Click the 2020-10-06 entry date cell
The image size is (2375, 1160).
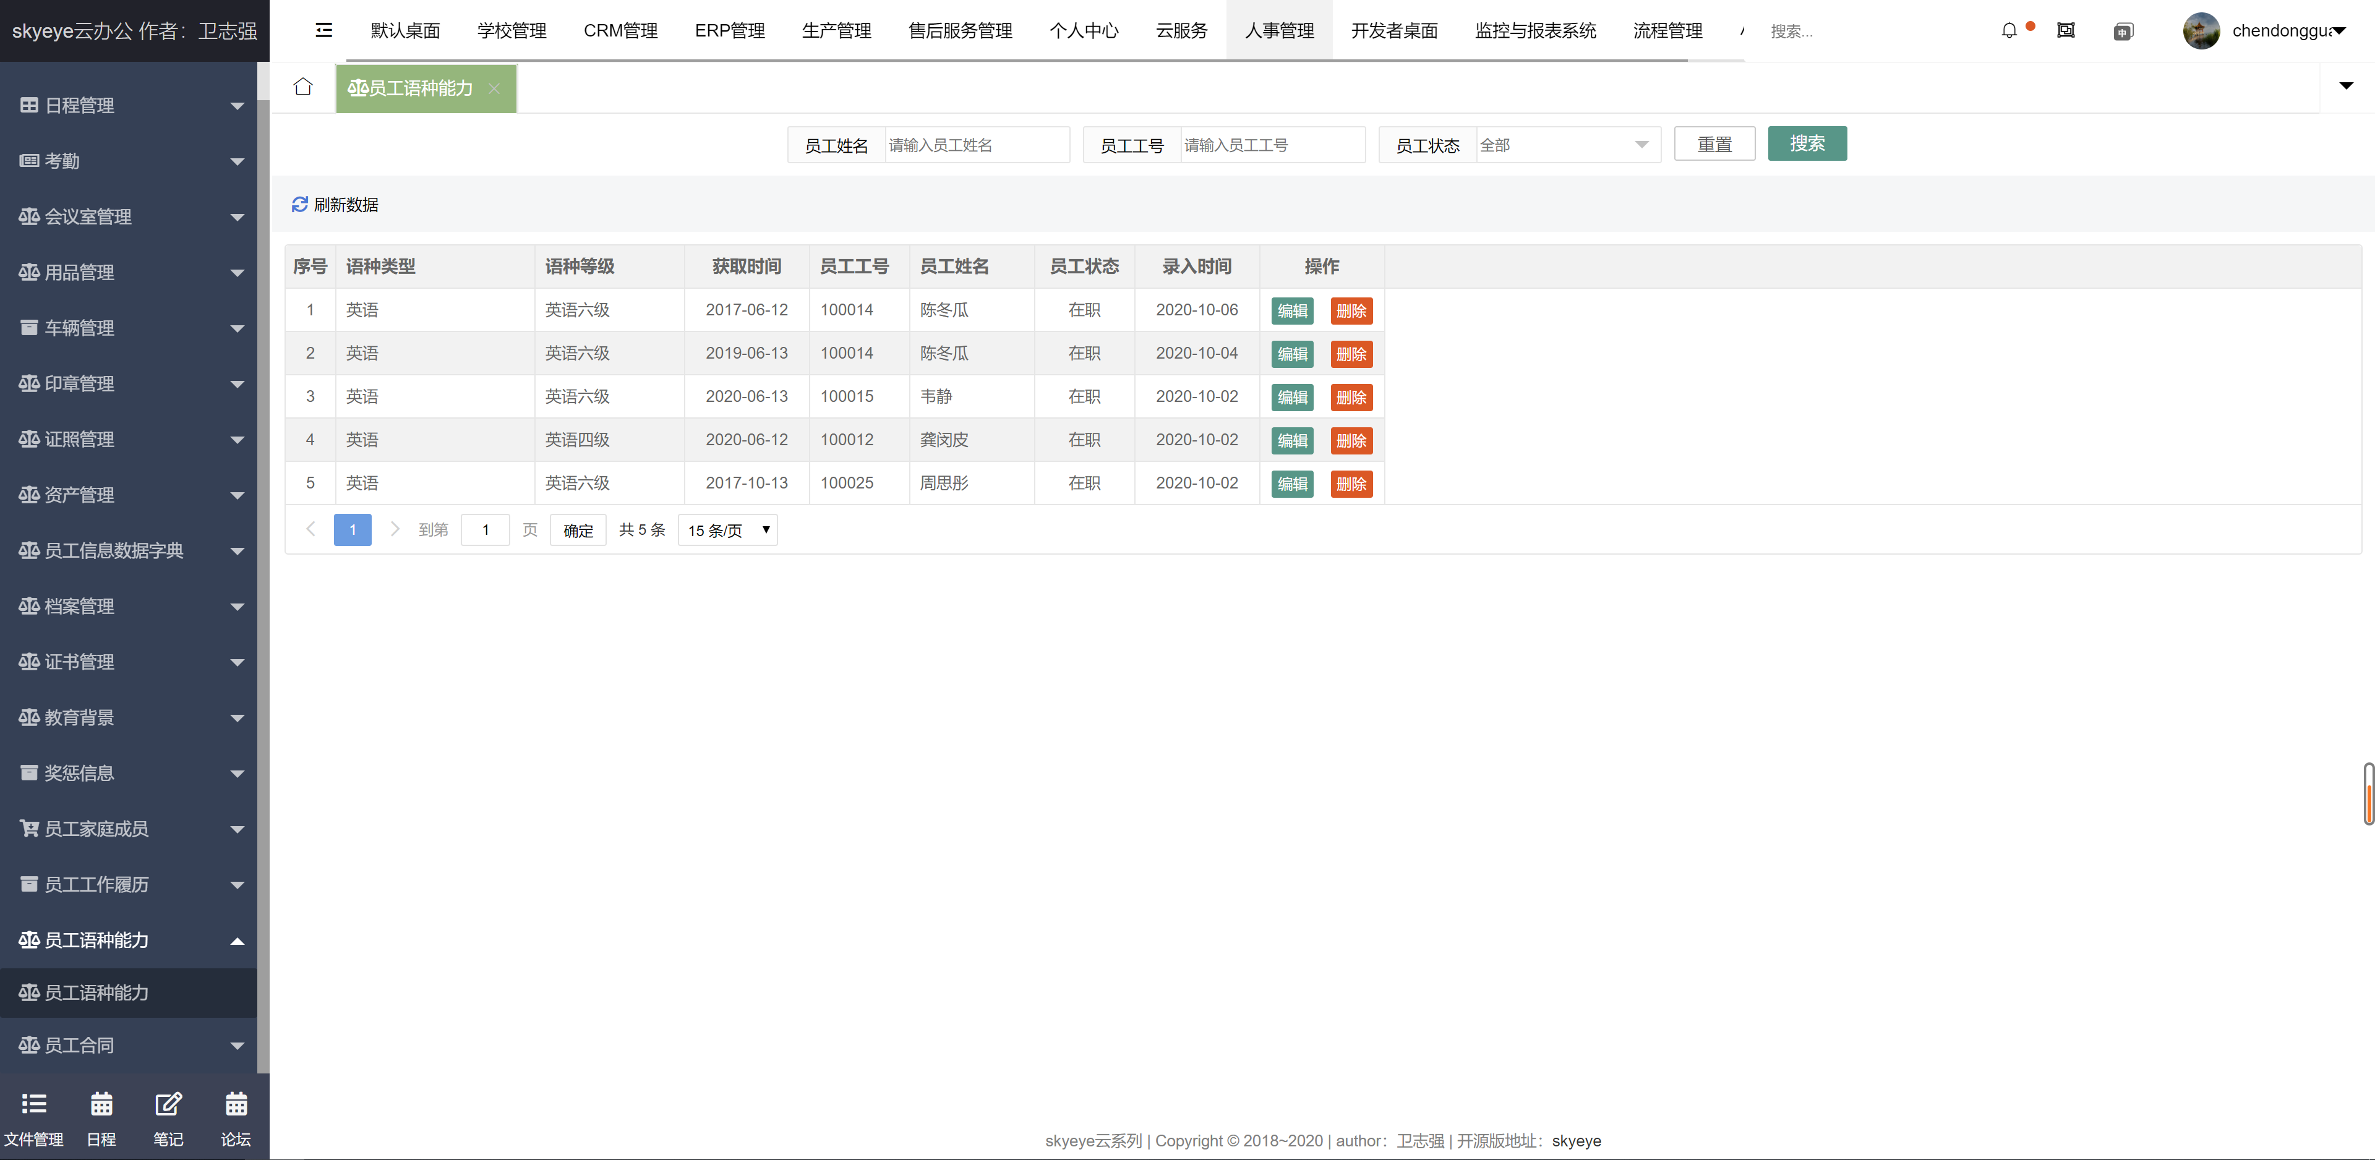[x=1196, y=310]
